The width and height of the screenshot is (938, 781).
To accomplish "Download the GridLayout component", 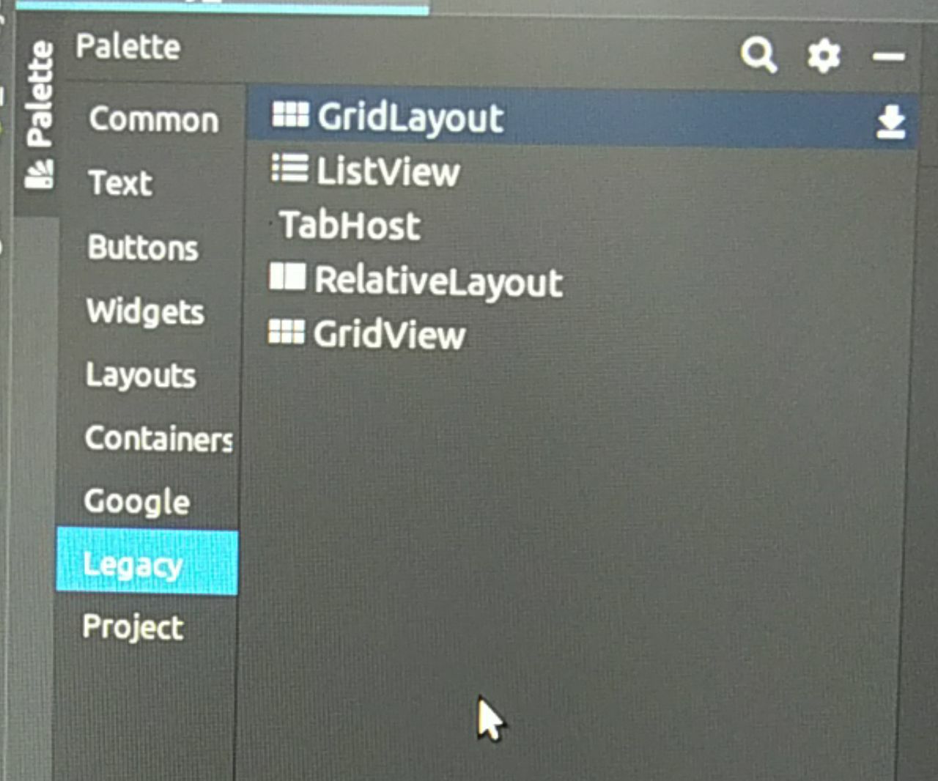I will tap(890, 122).
